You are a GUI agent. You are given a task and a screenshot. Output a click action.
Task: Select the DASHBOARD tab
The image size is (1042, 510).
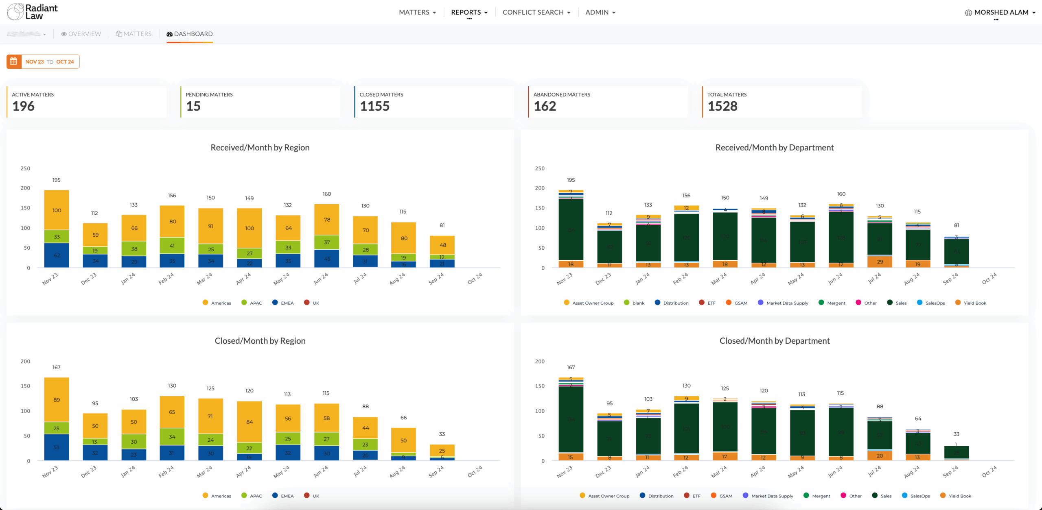(189, 34)
